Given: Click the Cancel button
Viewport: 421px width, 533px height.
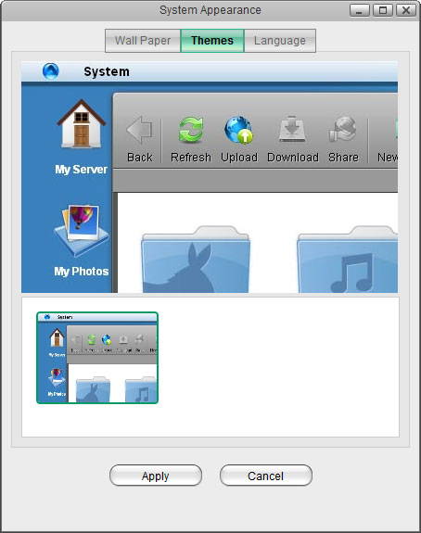Looking at the screenshot, I should 265,476.
